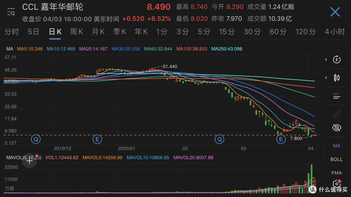Select the 周K tab
Screen dimensions: 351x197
pos(76,32)
